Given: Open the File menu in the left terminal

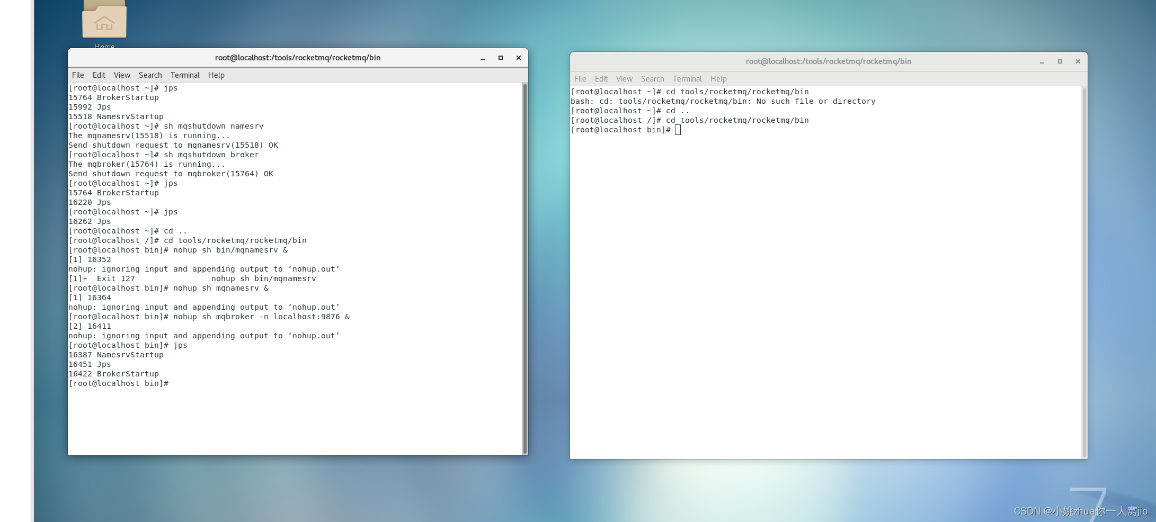Looking at the screenshot, I should pos(77,75).
